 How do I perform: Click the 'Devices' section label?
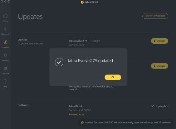click(23, 40)
